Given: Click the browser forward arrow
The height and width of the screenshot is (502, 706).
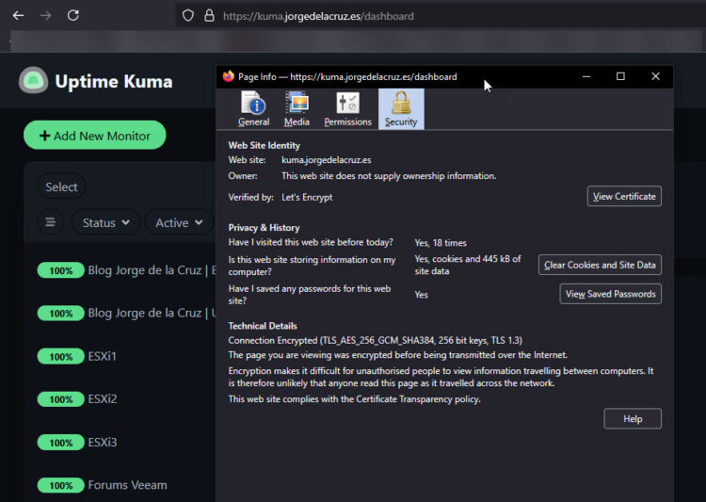Looking at the screenshot, I should (45, 16).
